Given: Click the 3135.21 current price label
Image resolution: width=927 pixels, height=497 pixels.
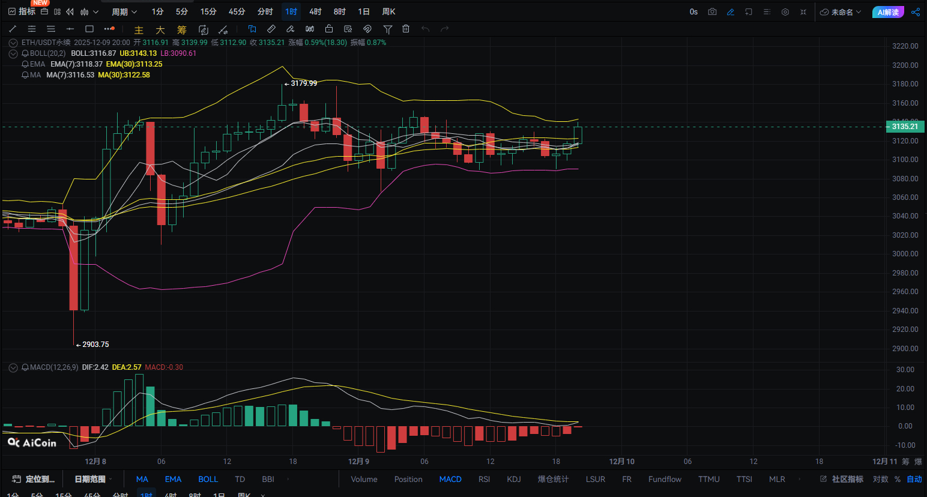Looking at the screenshot, I should pos(904,127).
